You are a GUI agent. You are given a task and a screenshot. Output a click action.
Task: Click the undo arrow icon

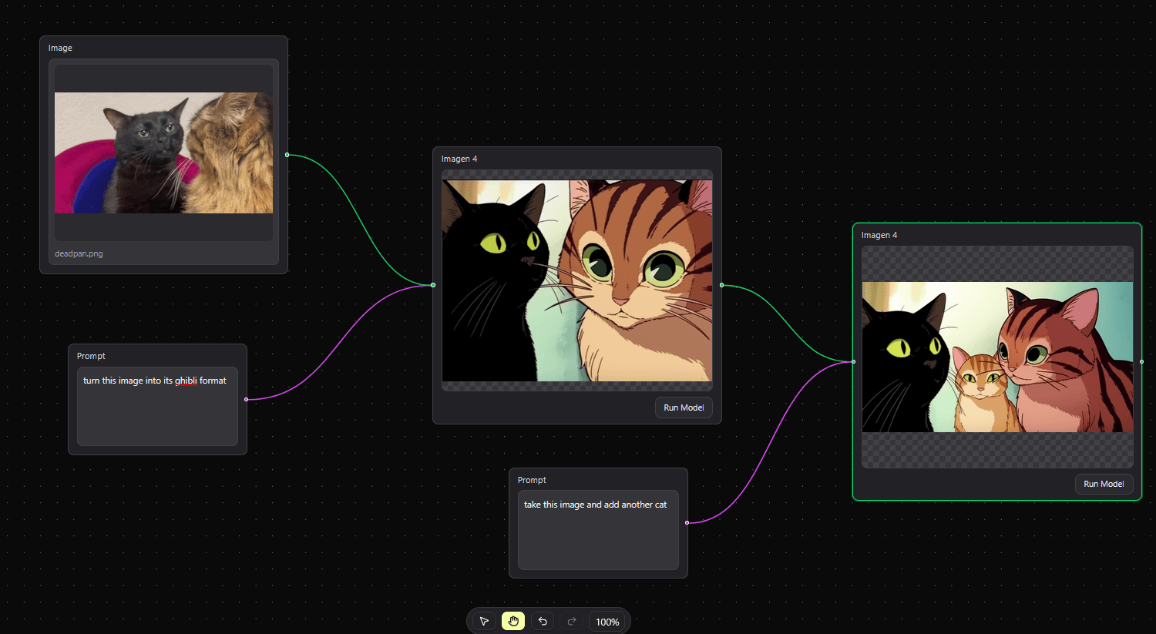point(543,621)
